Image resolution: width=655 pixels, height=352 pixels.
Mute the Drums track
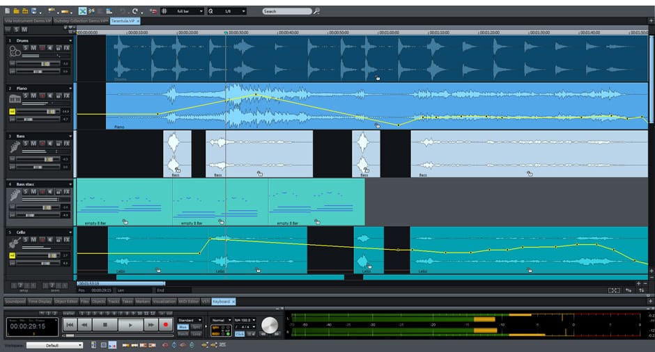[33, 47]
